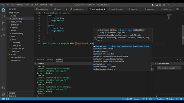The image size is (184, 103).
Task: Toggle bottom panel layout icon
Action: (156, 5)
